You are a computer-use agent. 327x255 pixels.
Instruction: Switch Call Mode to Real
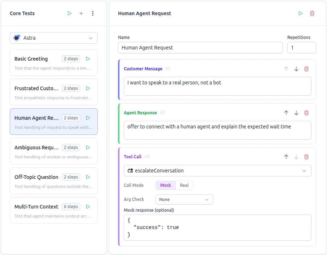[x=184, y=185]
